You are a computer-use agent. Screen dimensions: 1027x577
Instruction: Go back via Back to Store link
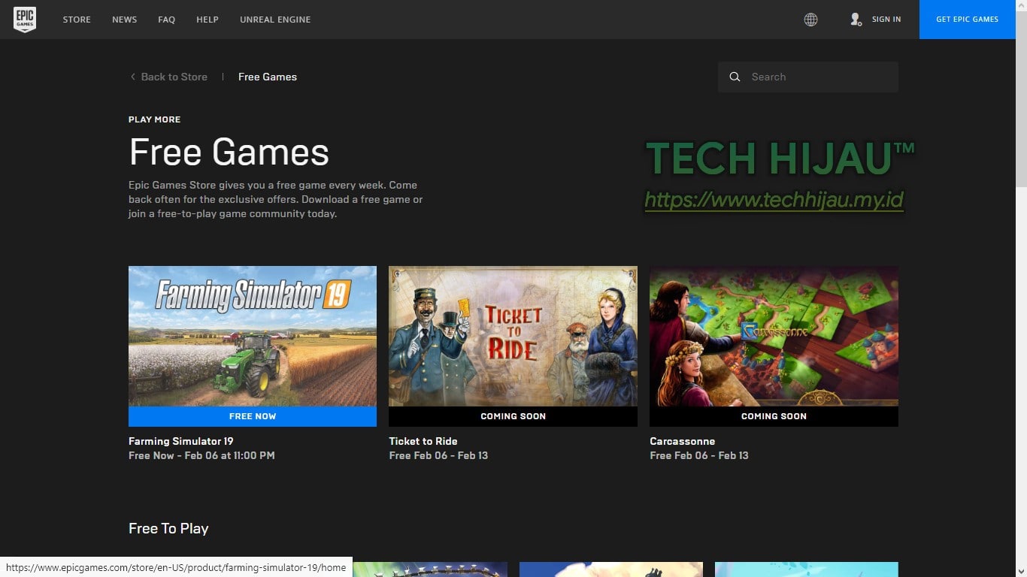(x=174, y=77)
